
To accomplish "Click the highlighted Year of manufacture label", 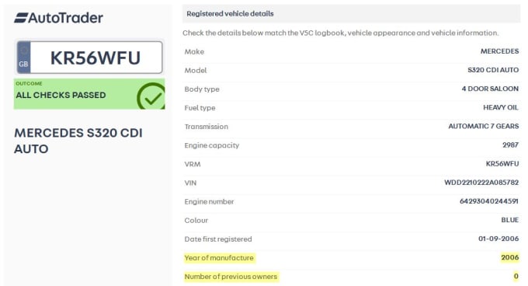I will pyautogui.click(x=219, y=258).
